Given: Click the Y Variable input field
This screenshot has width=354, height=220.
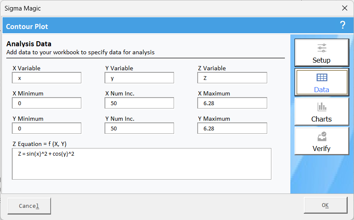Looking at the screenshot, I should pos(139,78).
